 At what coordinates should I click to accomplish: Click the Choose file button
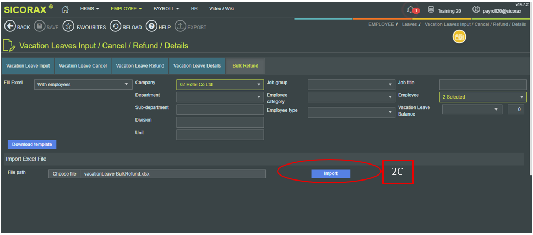coord(64,173)
